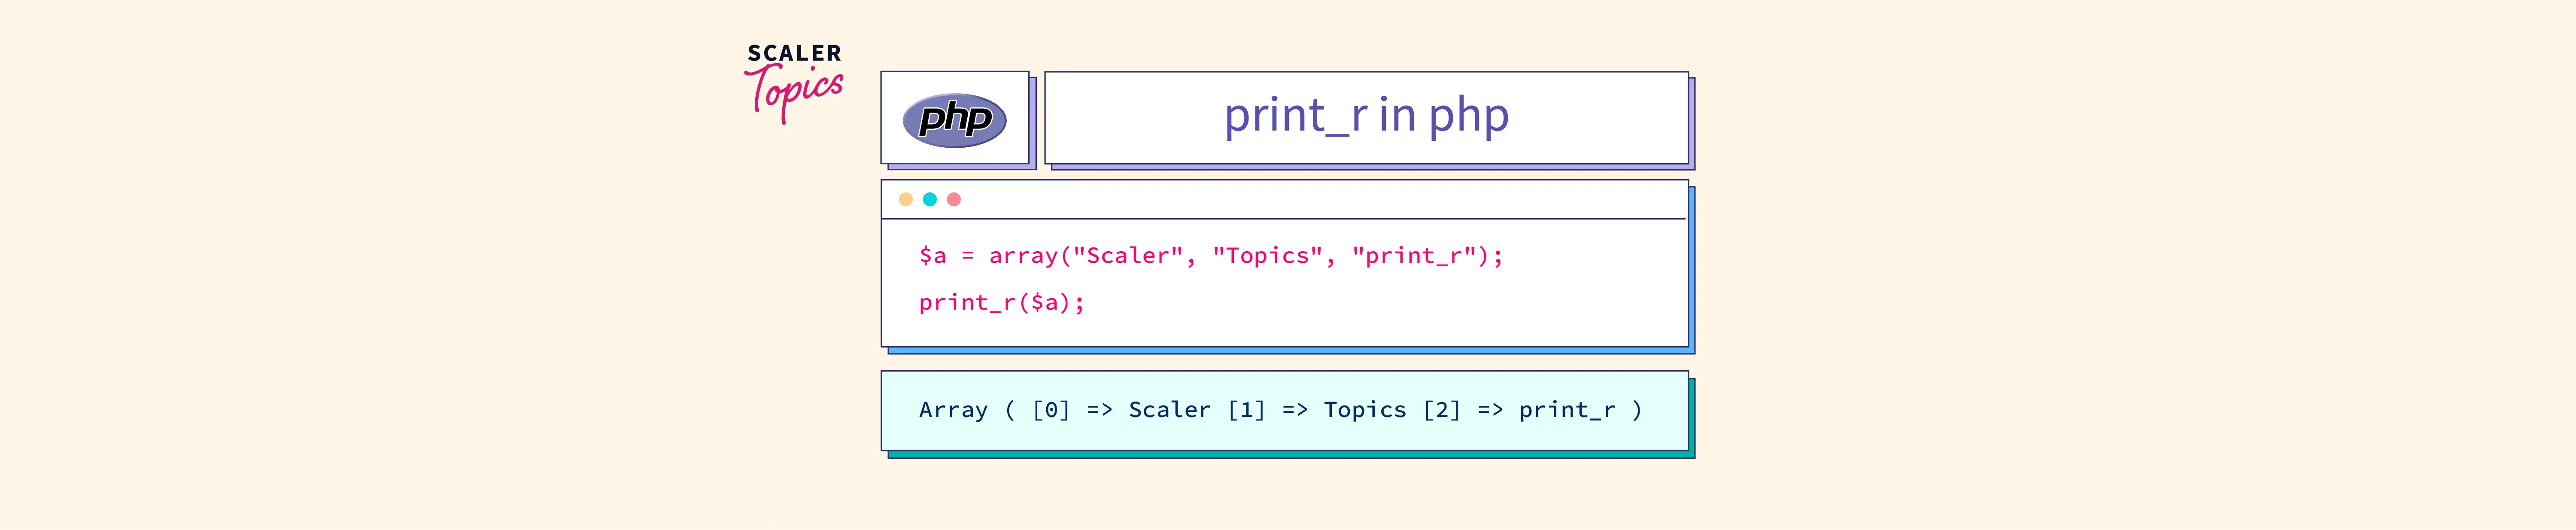Click the print_r value in the output

(x=1566, y=410)
